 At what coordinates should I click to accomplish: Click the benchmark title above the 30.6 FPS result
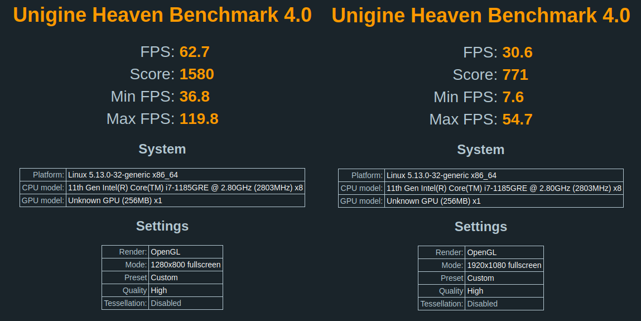481,15
